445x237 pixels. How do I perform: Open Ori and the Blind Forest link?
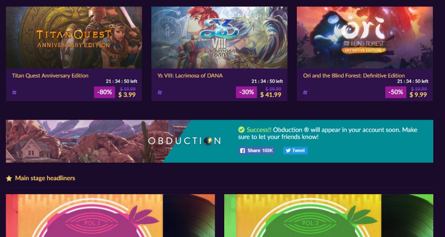[354, 75]
